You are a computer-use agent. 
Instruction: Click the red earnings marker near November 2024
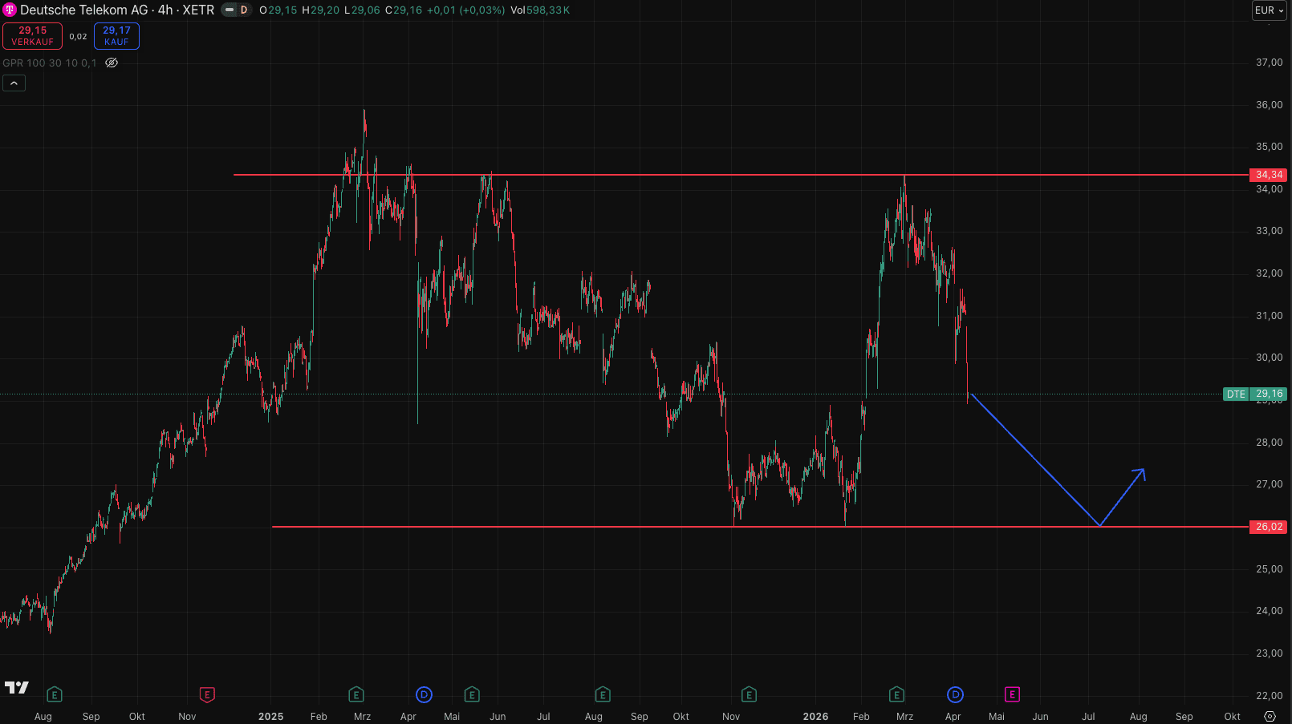point(207,694)
